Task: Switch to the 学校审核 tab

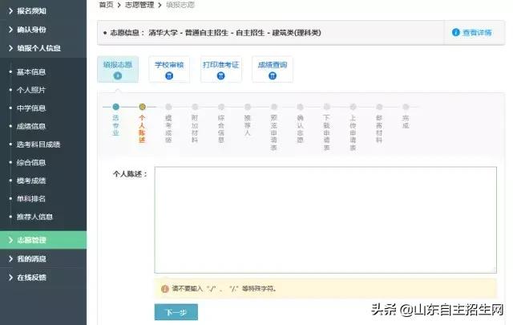Action: (169, 69)
